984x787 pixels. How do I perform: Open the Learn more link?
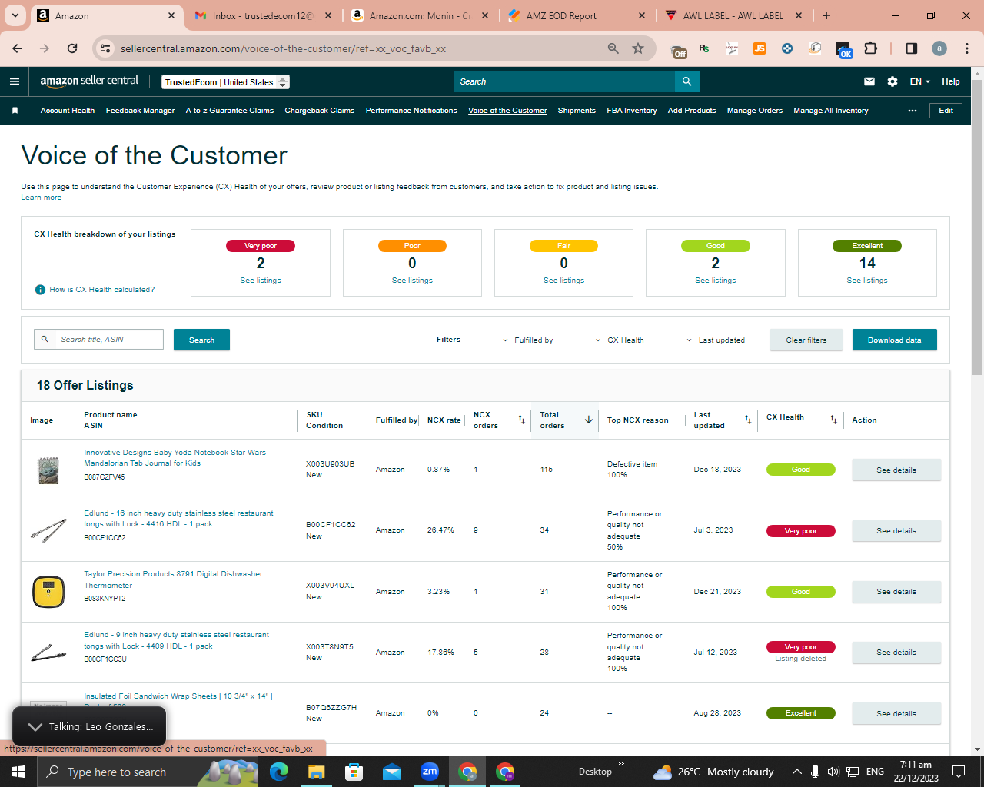click(x=42, y=198)
